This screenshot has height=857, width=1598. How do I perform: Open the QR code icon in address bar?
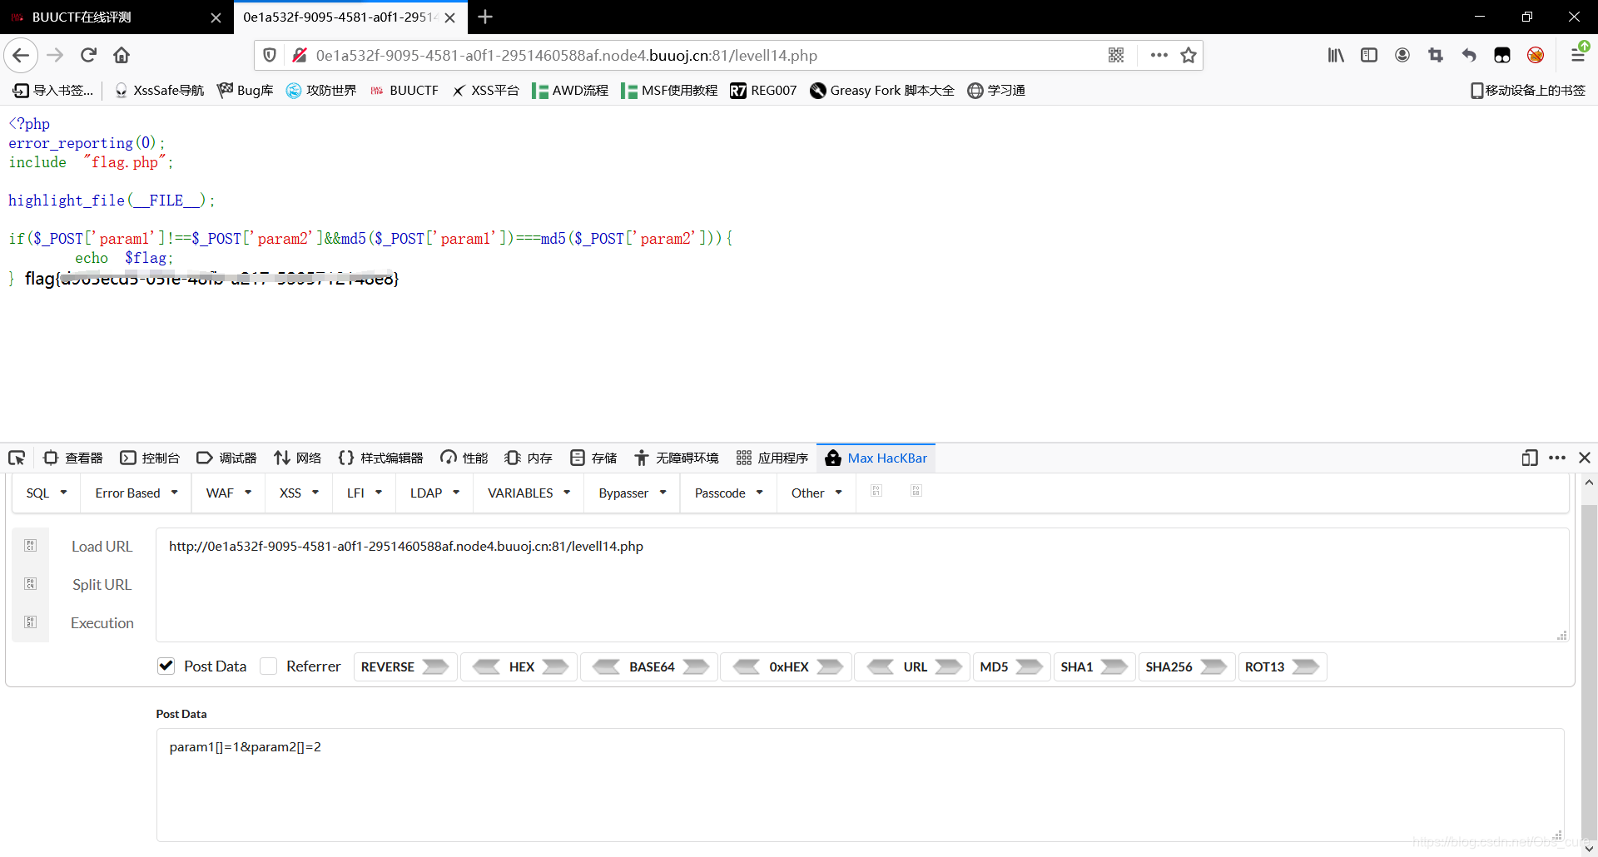(1116, 55)
